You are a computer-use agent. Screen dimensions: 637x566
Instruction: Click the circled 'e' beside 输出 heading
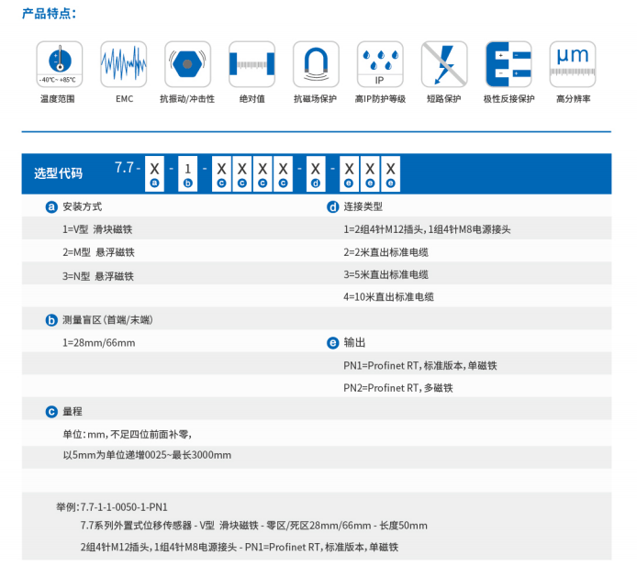[x=333, y=343]
